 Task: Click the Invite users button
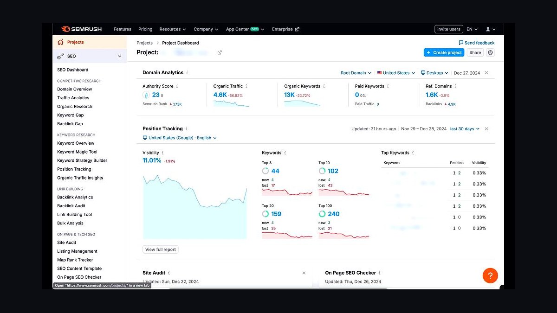coord(449,29)
